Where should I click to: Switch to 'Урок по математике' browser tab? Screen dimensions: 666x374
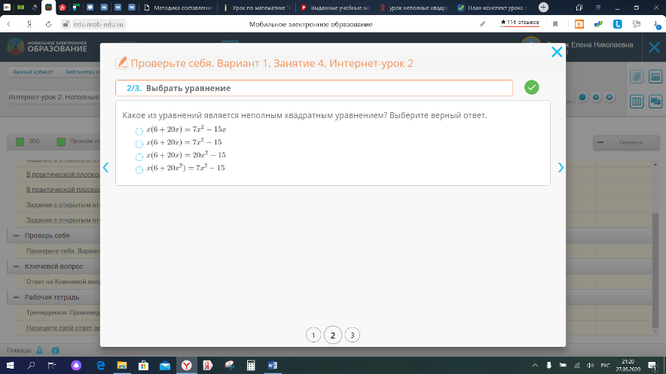point(256,8)
